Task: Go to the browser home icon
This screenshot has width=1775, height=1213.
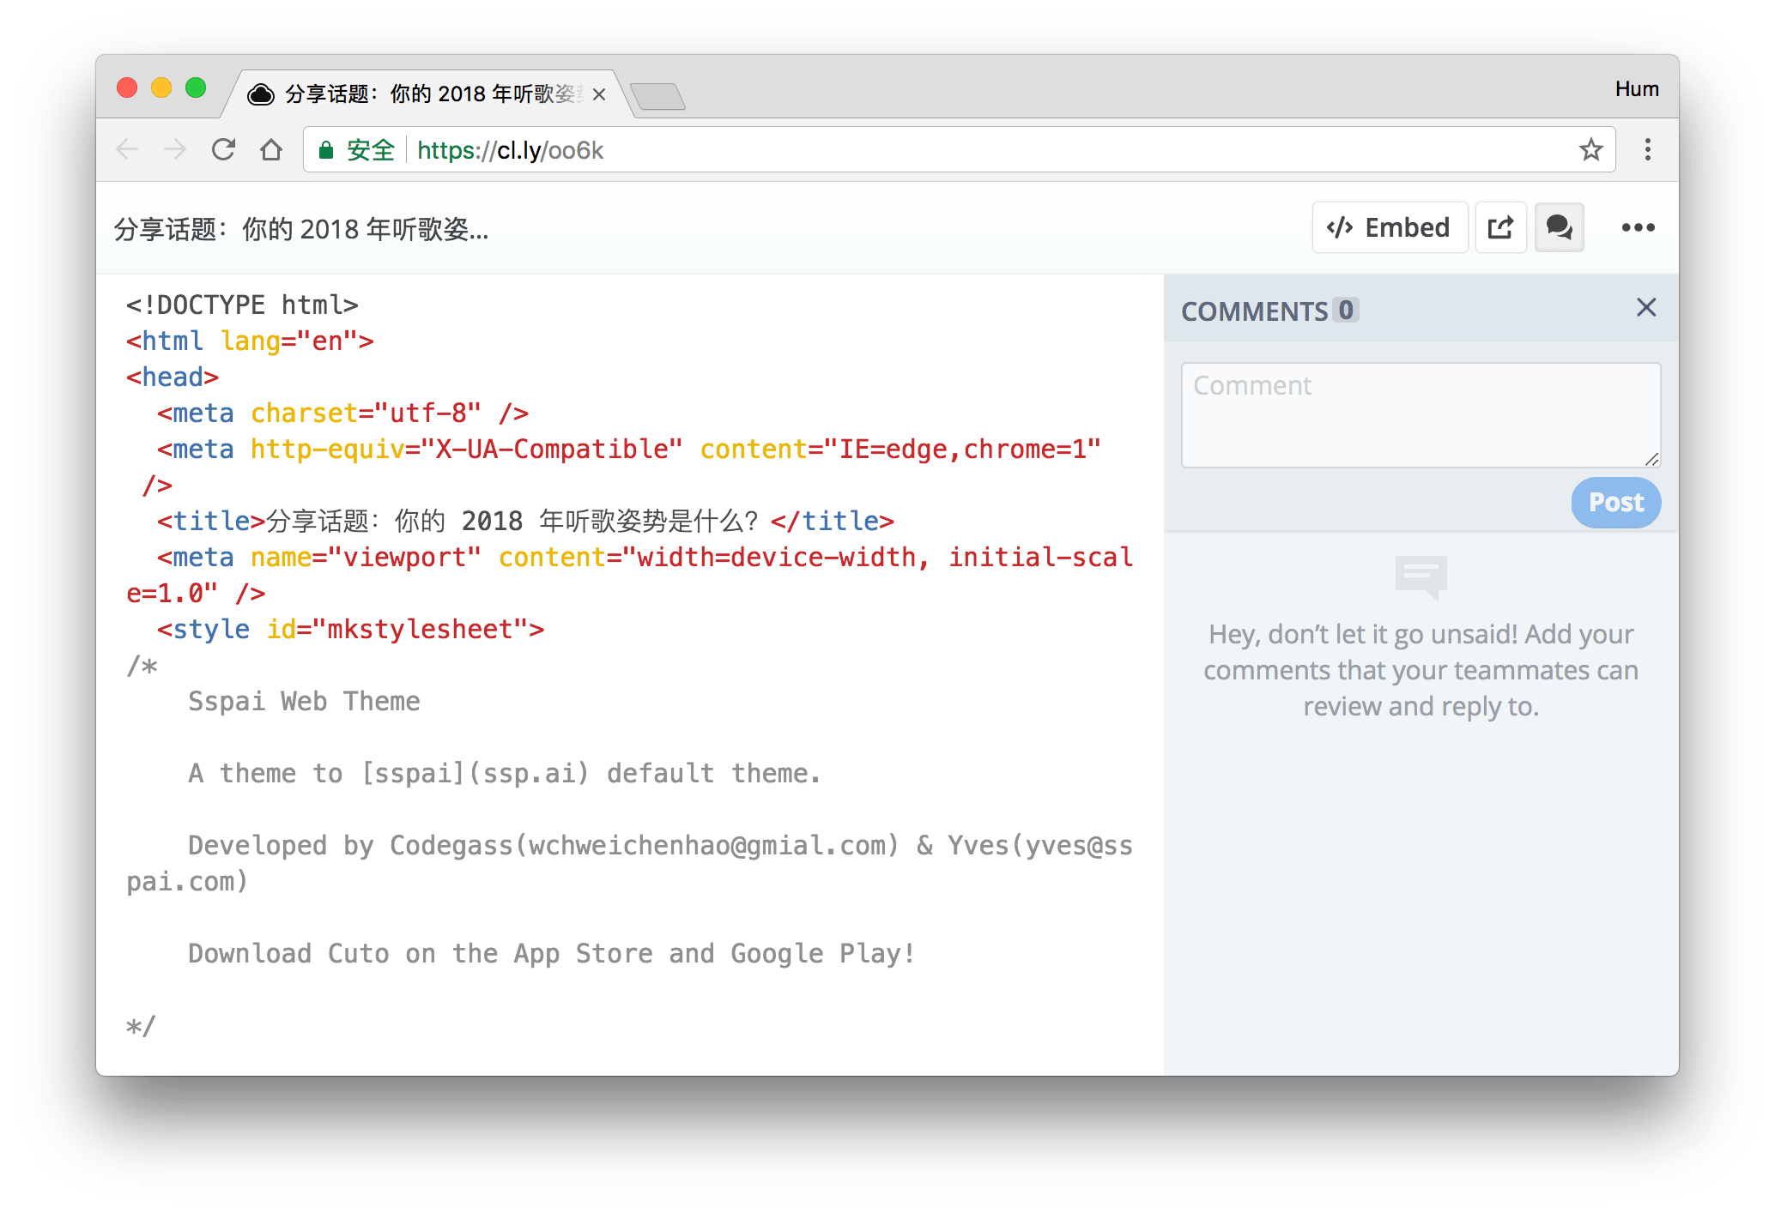Action: [x=271, y=150]
